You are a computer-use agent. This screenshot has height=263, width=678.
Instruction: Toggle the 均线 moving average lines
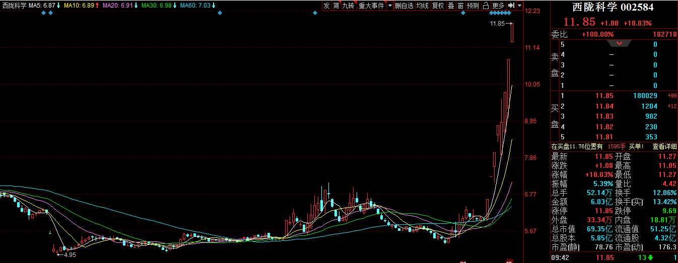click(422, 6)
